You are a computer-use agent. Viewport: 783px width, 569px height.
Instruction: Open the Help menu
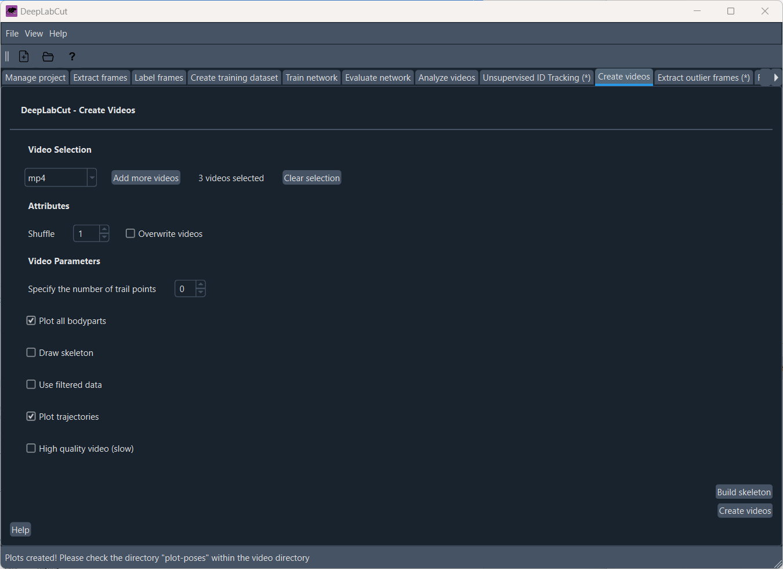click(x=58, y=34)
